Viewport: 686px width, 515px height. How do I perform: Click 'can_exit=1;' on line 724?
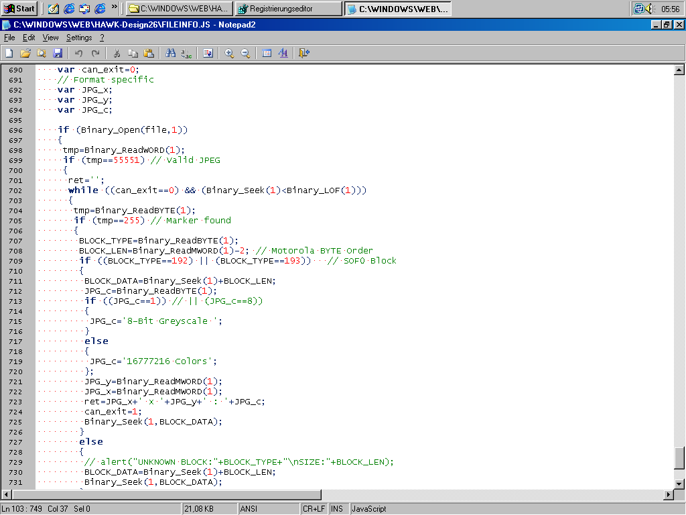(x=113, y=412)
